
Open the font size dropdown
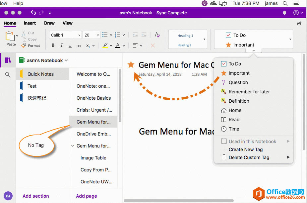click(98, 35)
